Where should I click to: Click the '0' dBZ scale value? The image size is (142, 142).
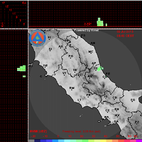(x=58, y=136)
